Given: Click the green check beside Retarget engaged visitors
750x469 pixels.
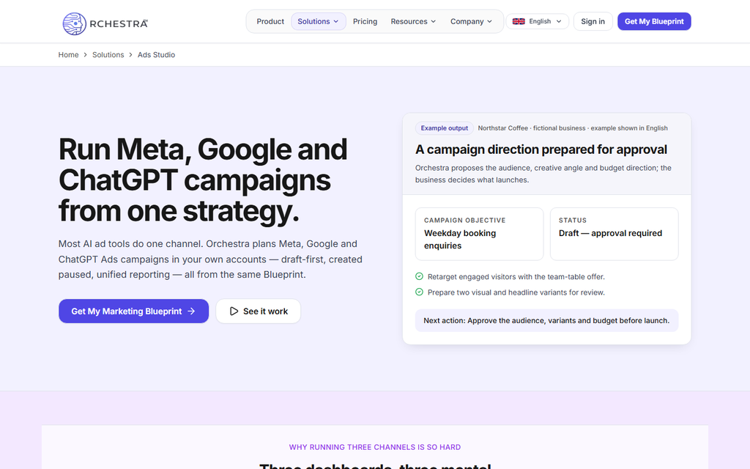Looking at the screenshot, I should [419, 276].
